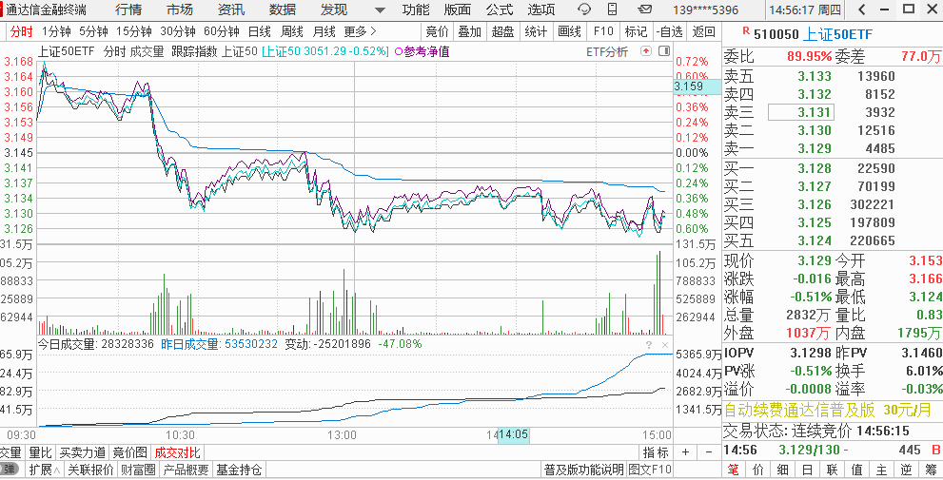Open the 产品概要 tab

coord(186,470)
